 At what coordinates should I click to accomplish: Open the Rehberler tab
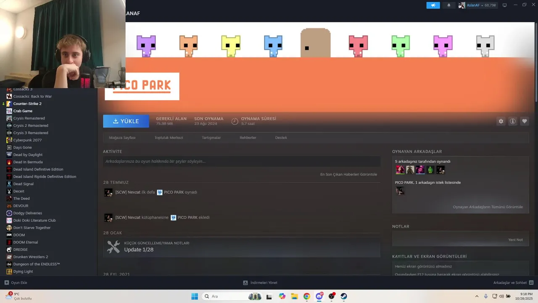click(248, 138)
